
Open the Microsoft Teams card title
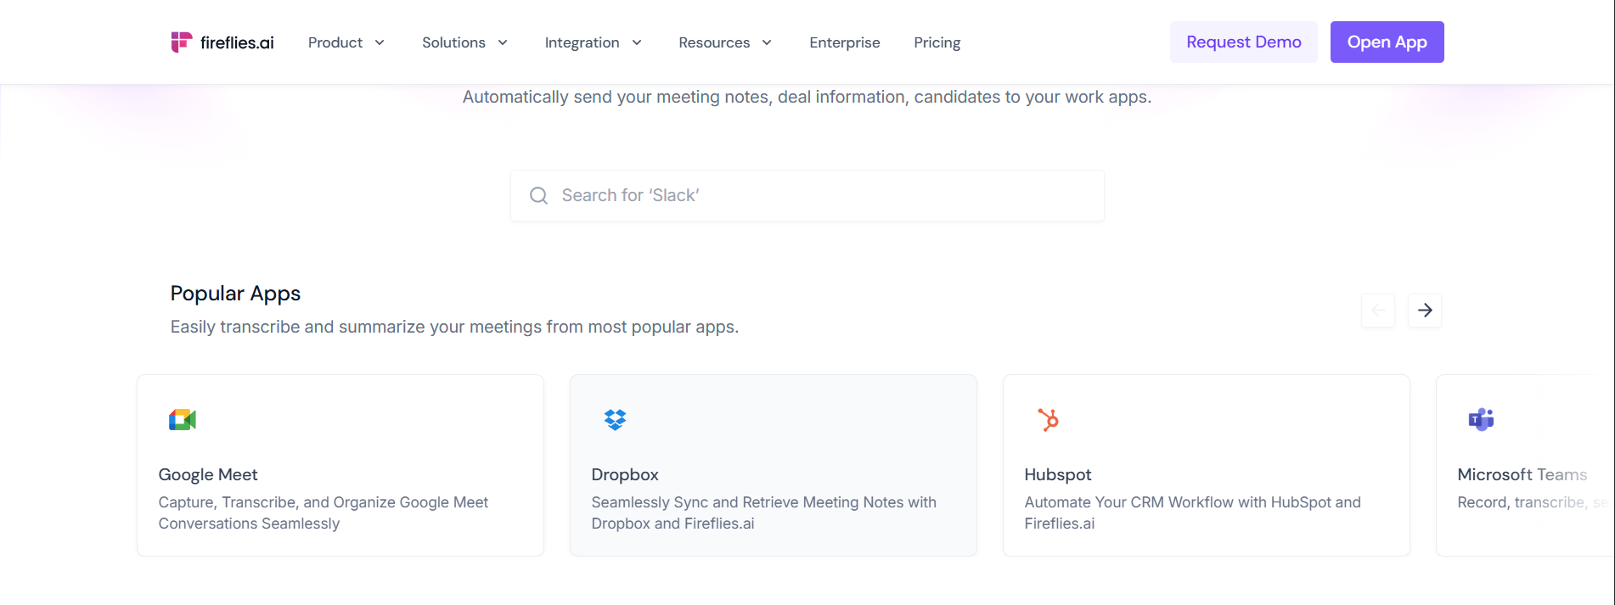[x=1522, y=474]
